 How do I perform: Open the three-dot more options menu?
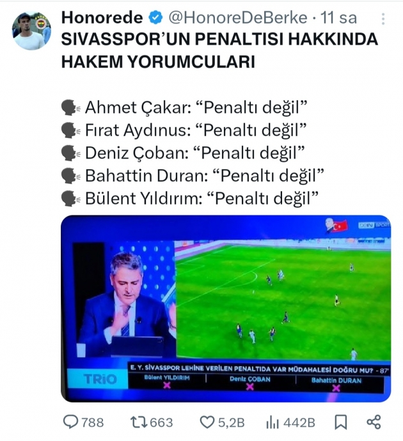383,19
